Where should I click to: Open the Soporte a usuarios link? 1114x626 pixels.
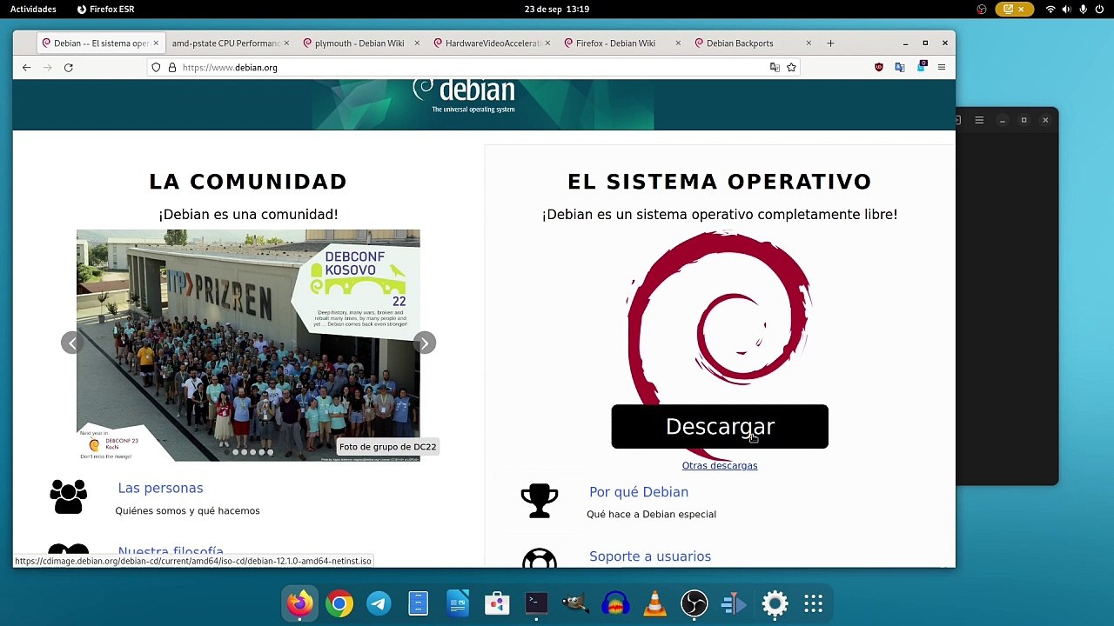[650, 556]
